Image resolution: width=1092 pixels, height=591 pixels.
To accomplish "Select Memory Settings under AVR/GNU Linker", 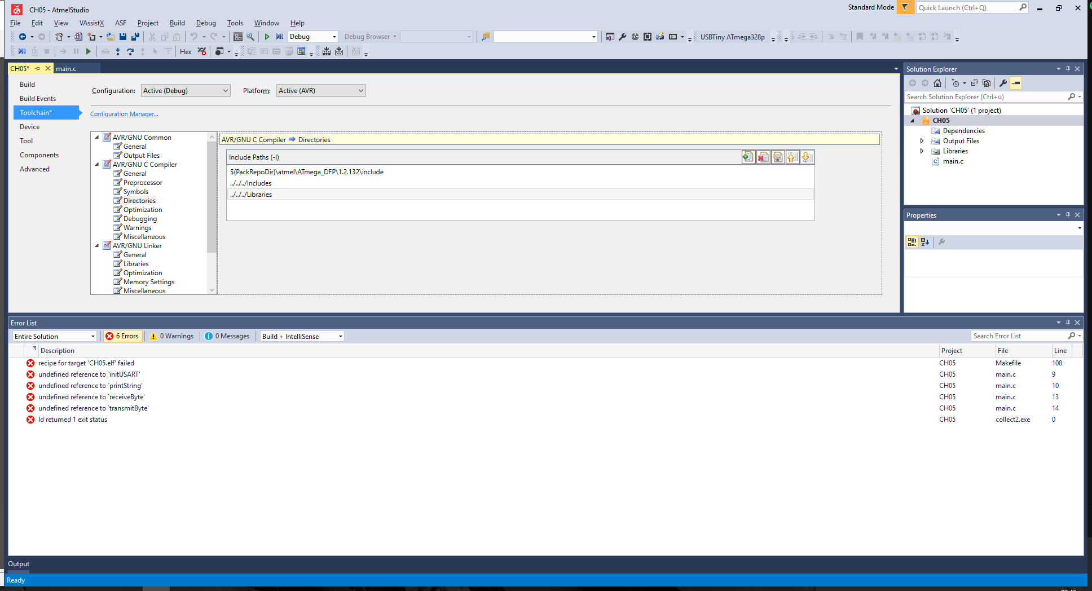I will pos(149,282).
